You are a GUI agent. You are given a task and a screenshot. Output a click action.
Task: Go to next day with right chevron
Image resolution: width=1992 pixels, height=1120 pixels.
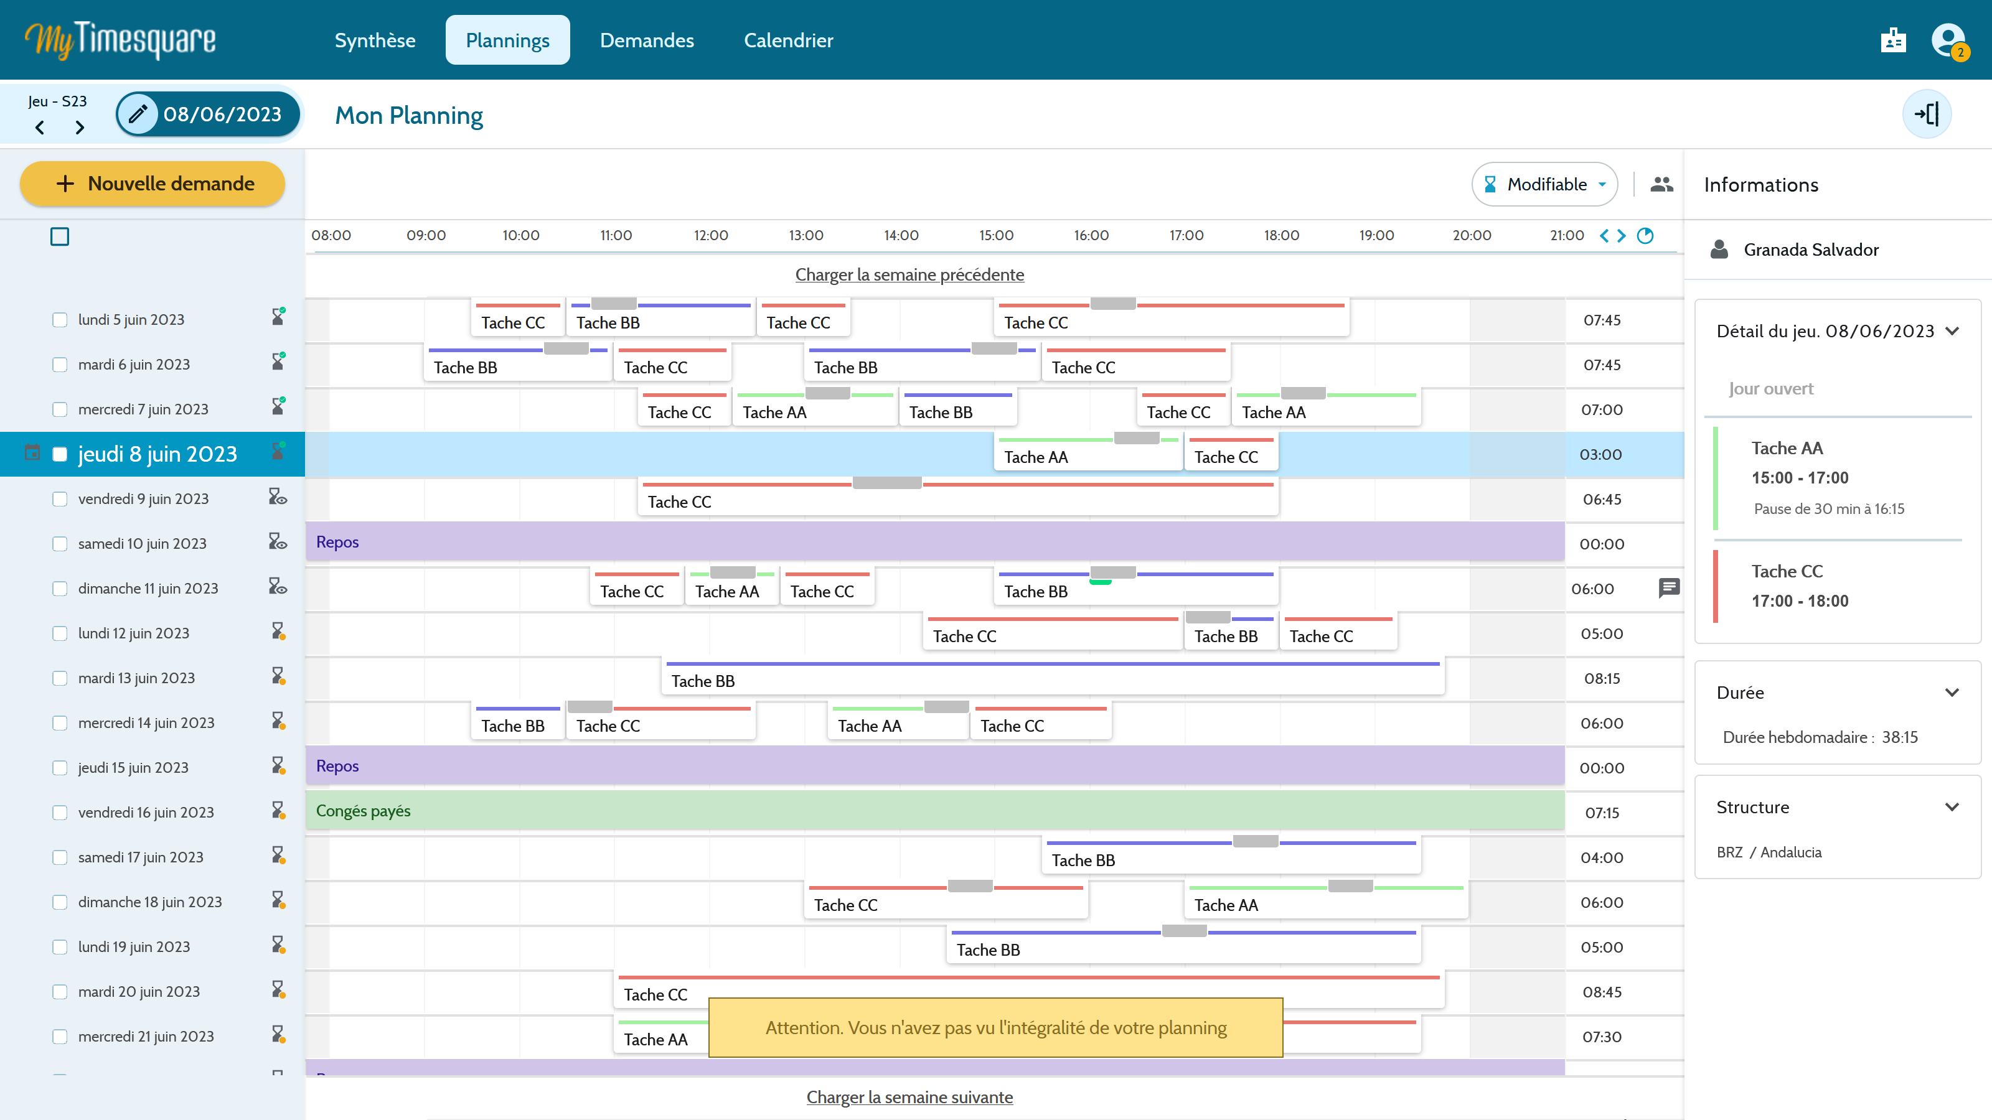click(x=80, y=128)
